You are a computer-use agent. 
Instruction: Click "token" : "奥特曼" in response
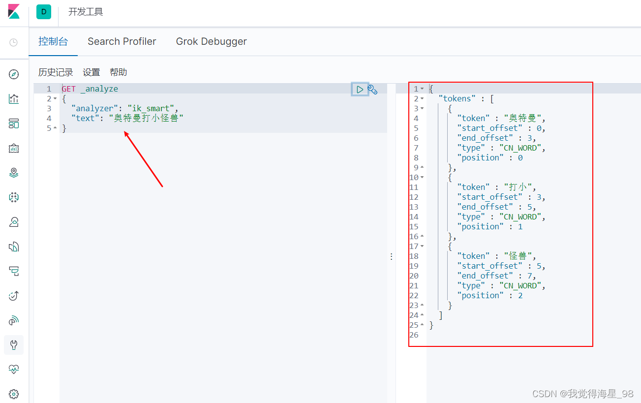pyautogui.click(x=501, y=119)
